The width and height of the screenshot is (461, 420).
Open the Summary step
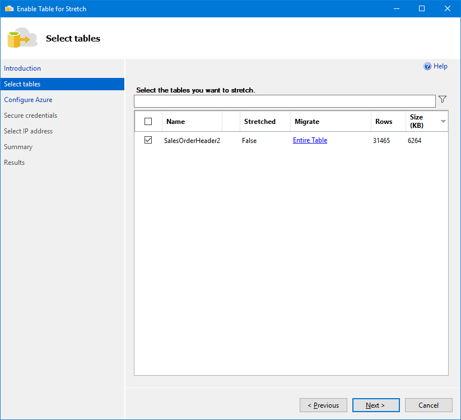pos(18,147)
